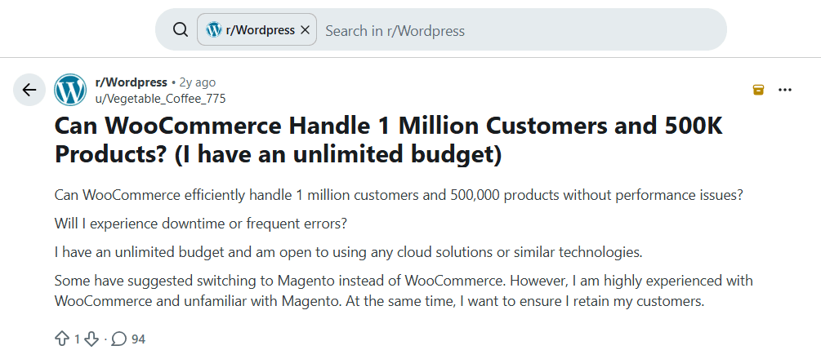Screen dimensions: 821x359
Task: Click the WordPress logo in search chip
Action: [x=214, y=30]
